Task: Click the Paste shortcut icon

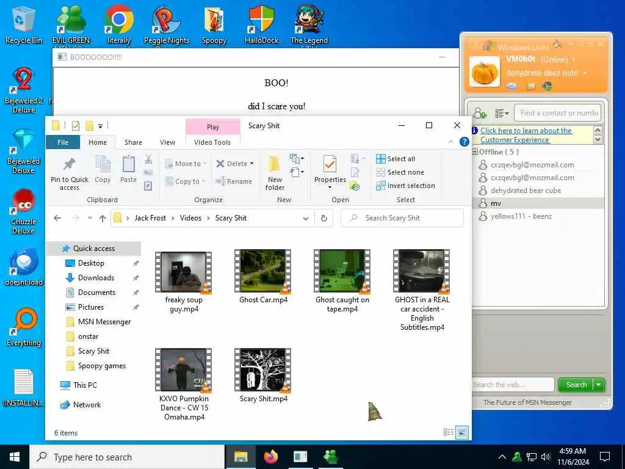Action: (x=148, y=186)
